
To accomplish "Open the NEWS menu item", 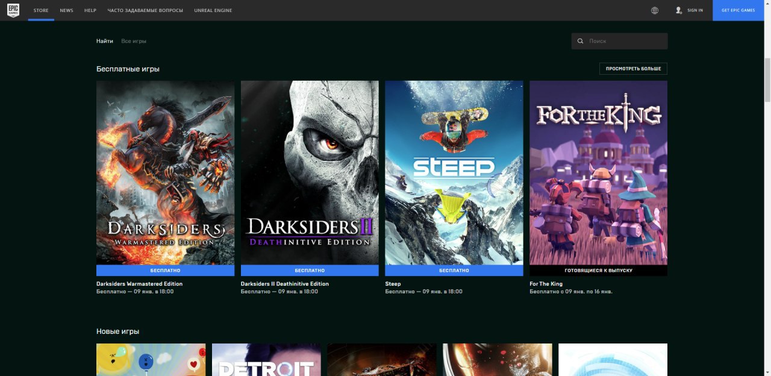I will click(x=66, y=10).
